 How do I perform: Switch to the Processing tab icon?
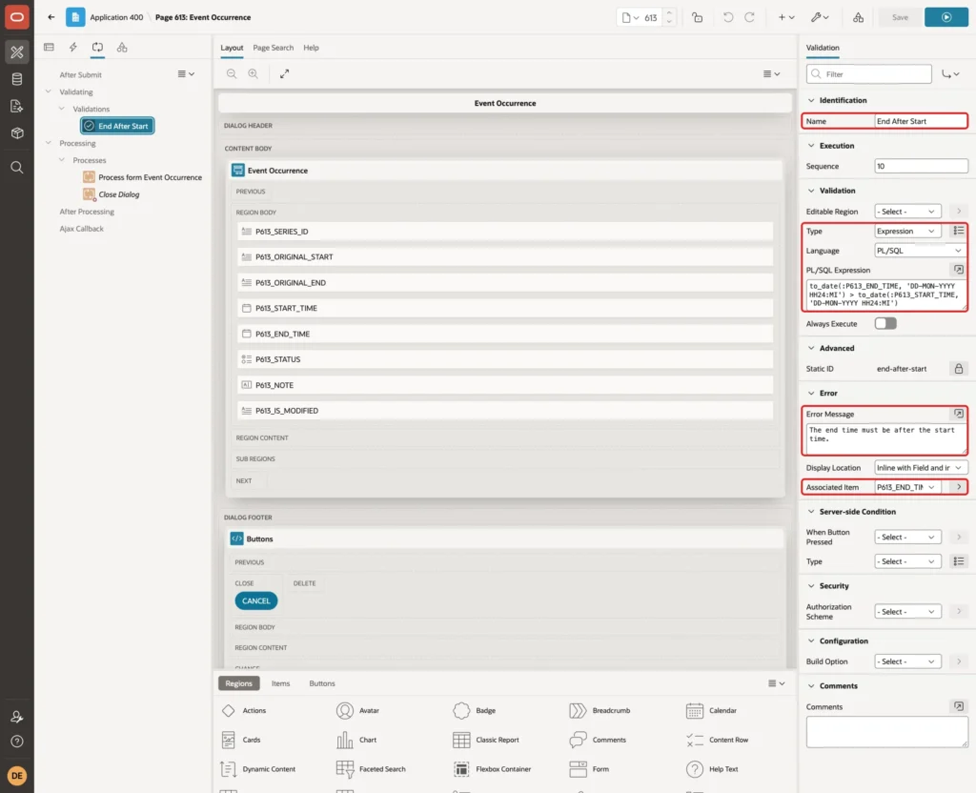tap(98, 48)
